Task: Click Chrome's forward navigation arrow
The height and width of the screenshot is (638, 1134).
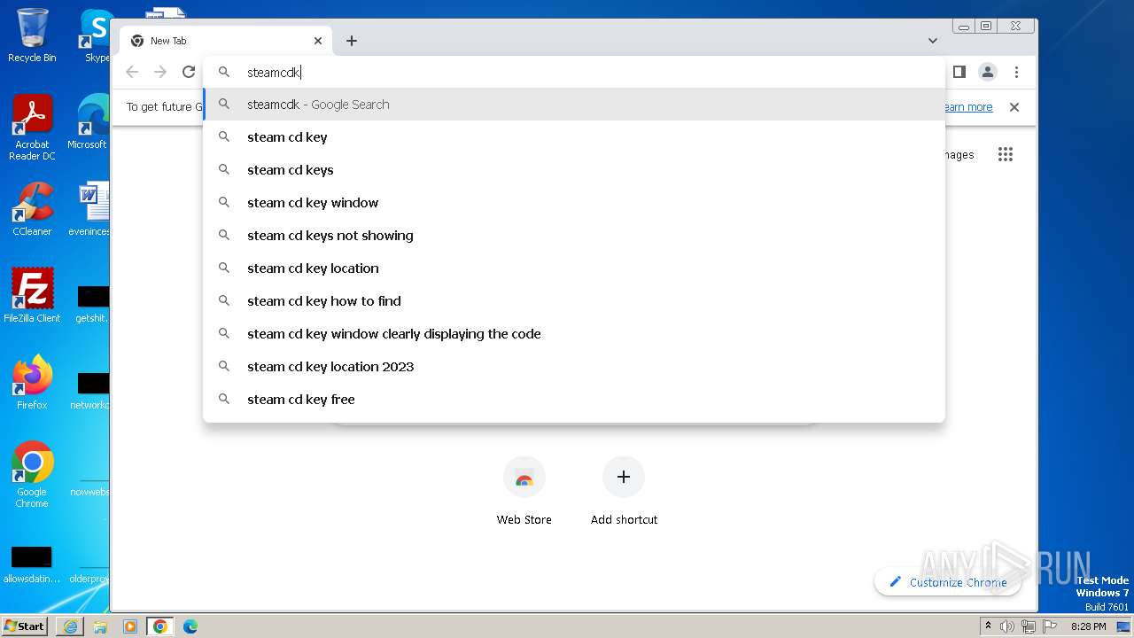Action: pos(160,72)
